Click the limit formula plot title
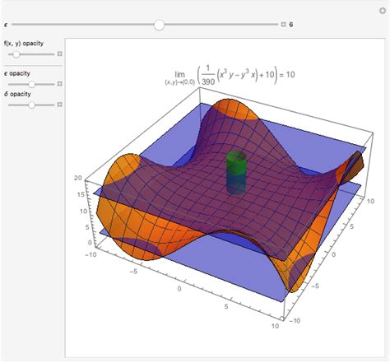The image size is (390, 363). (230, 75)
